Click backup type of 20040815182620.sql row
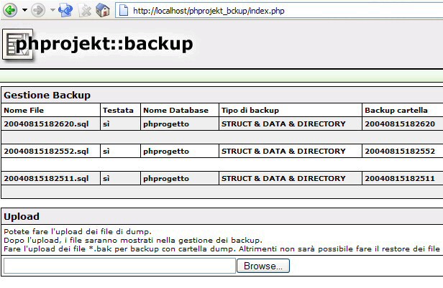This screenshot has height=288, width=443. tap(283, 124)
